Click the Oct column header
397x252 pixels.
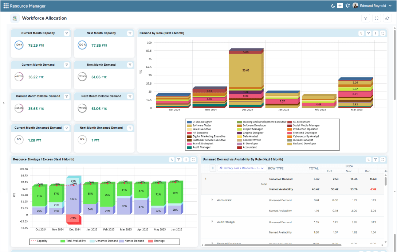point(329,171)
